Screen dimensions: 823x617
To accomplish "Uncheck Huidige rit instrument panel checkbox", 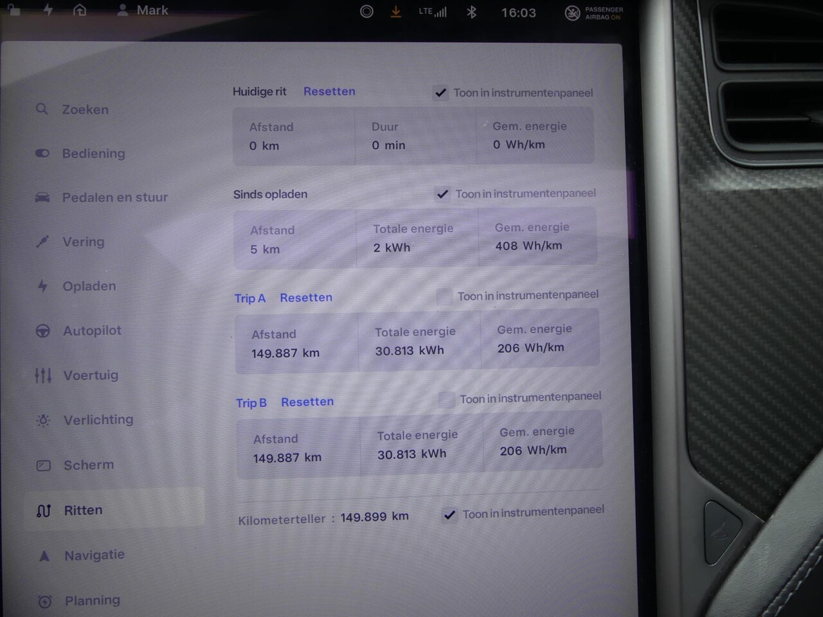I will 440,93.
